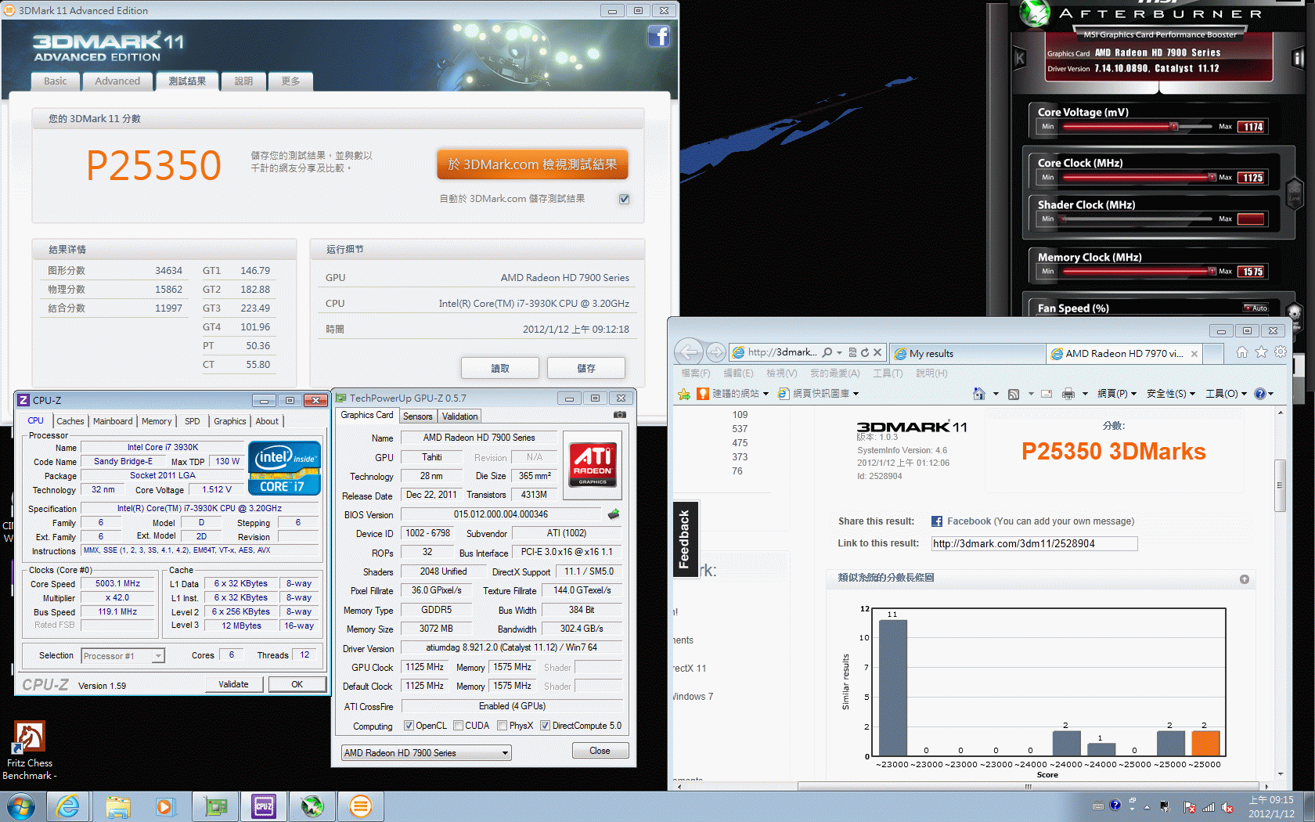Image resolution: width=1315 pixels, height=822 pixels.
Task: Click the Facebook share icon on results page
Action: tap(937, 521)
